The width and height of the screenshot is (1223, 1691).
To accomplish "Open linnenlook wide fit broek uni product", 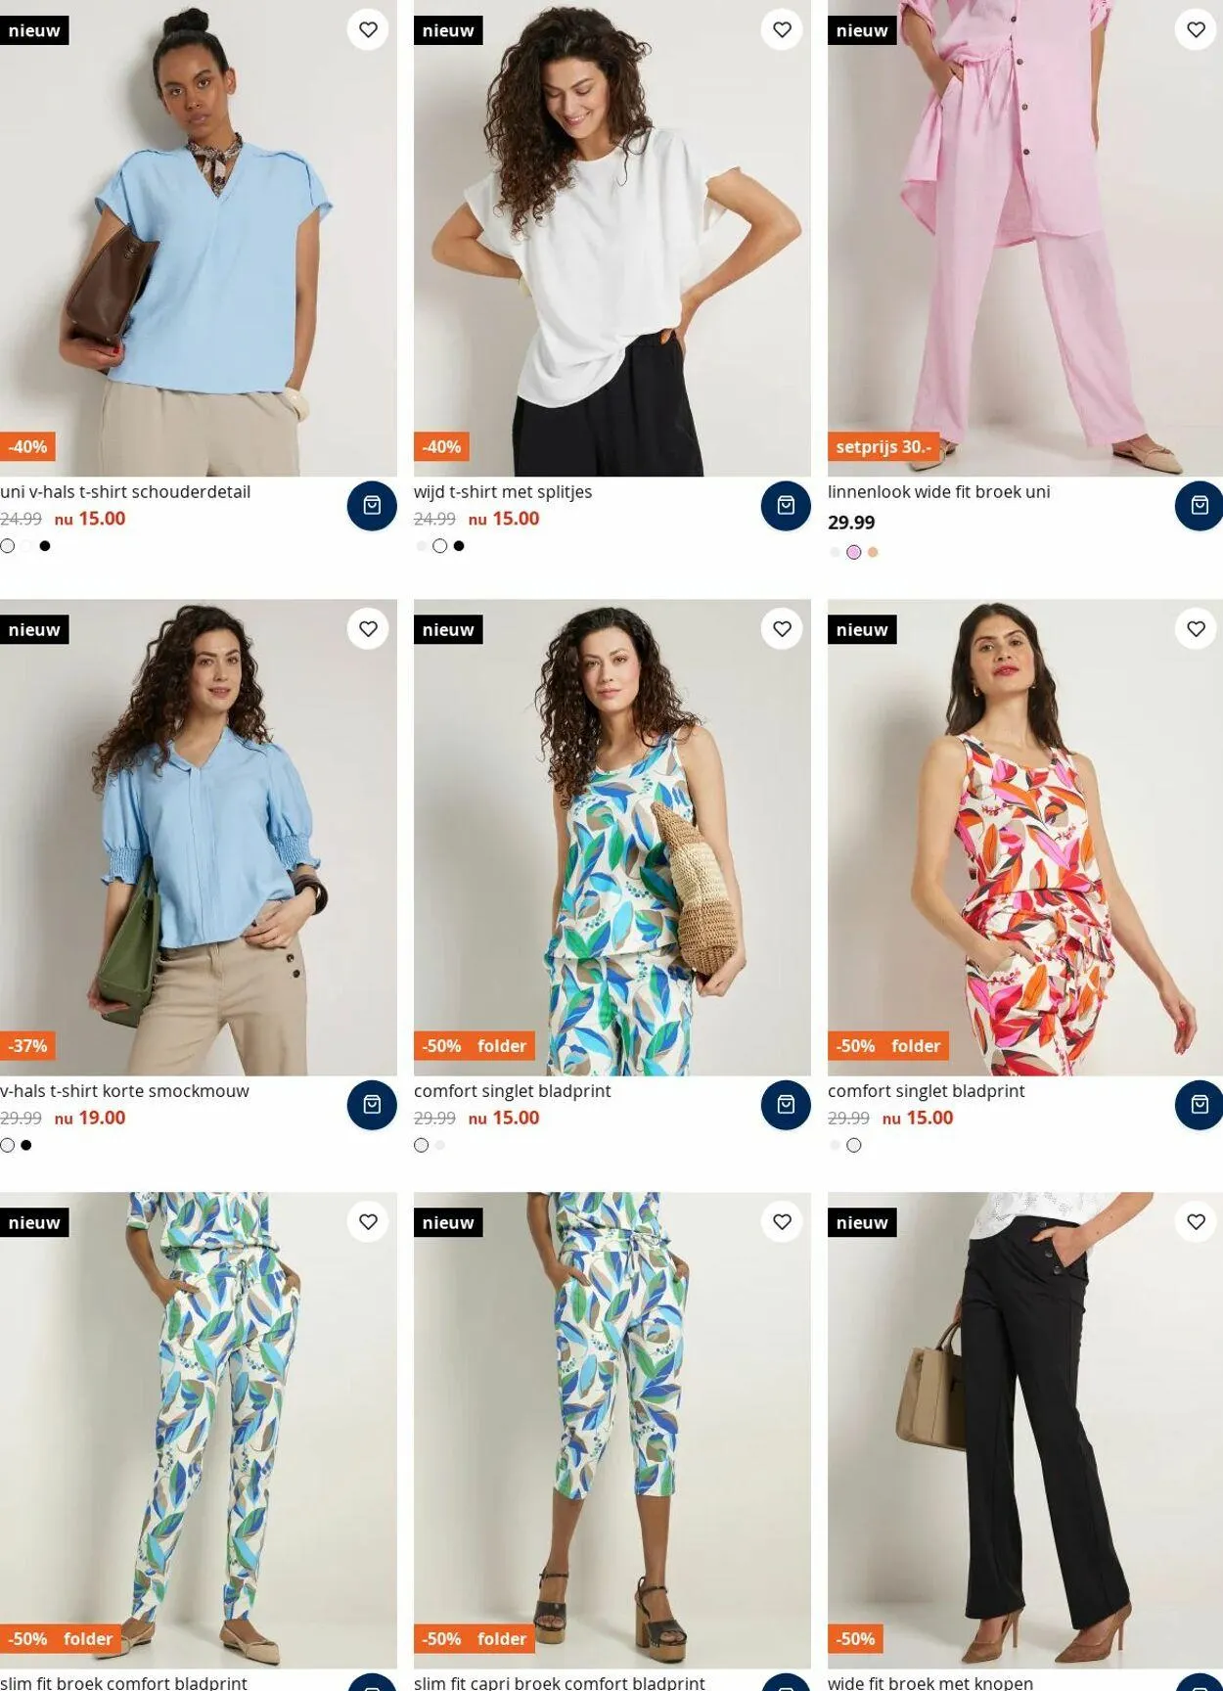I will (x=938, y=491).
